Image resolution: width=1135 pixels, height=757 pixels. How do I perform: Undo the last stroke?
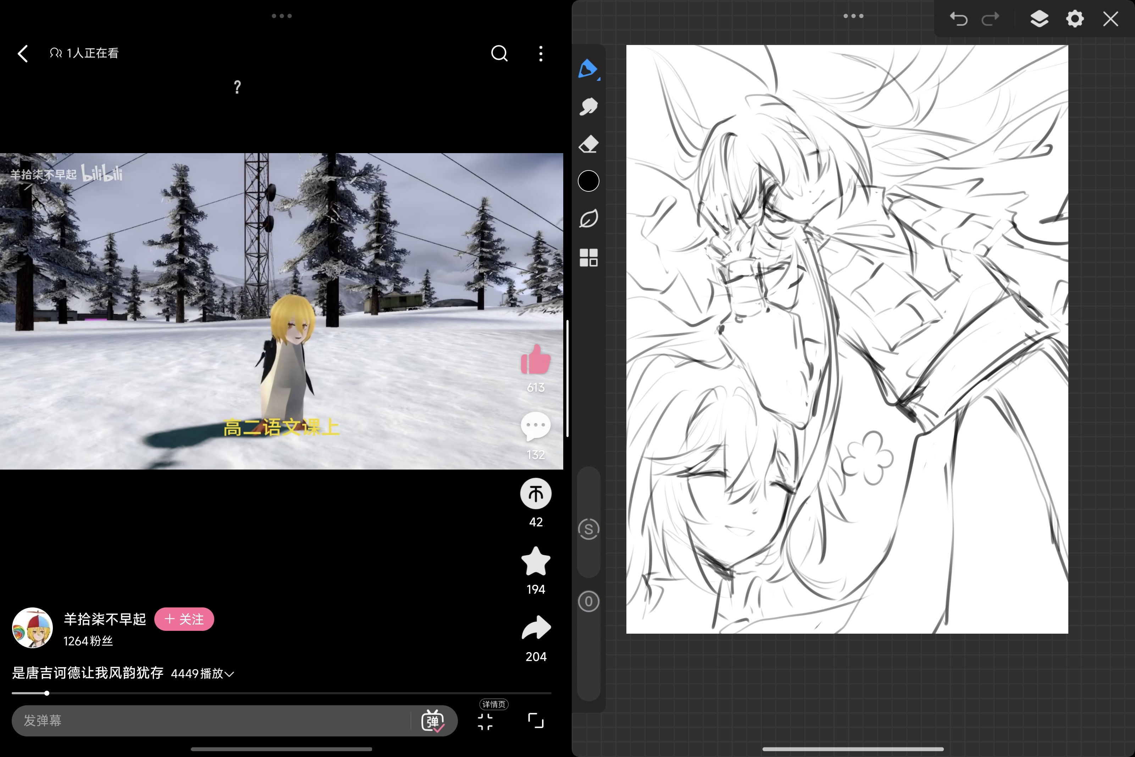(959, 19)
